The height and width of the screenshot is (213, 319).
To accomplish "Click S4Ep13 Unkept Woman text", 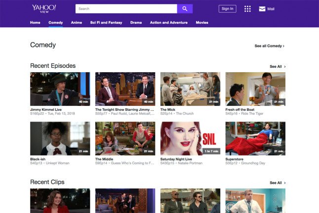I will click(50, 163).
